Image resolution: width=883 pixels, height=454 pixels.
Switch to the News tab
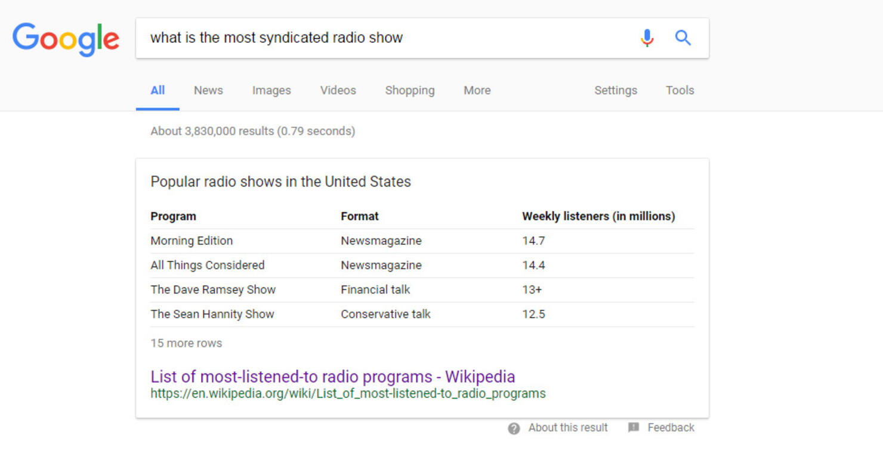[x=208, y=91]
